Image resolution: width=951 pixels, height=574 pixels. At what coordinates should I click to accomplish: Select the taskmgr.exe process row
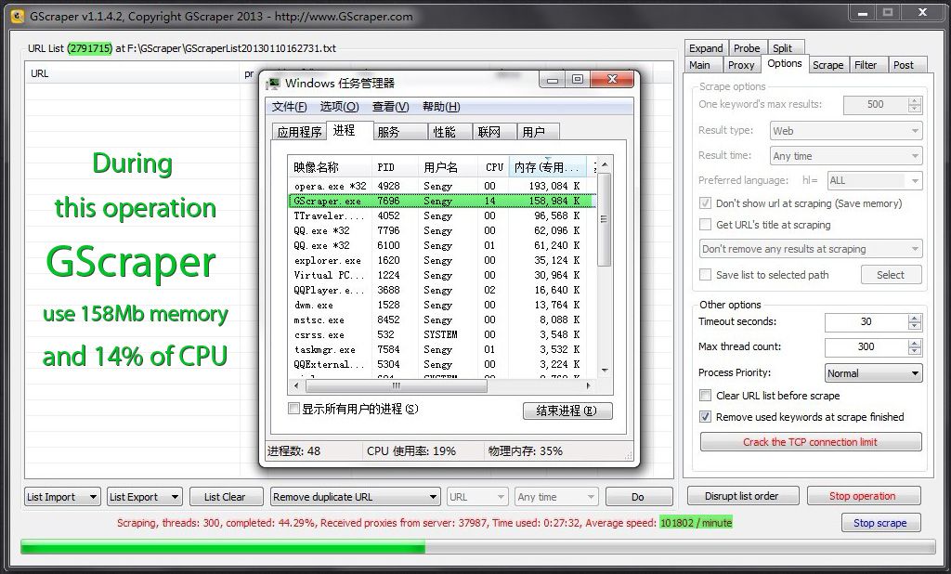[442, 349]
